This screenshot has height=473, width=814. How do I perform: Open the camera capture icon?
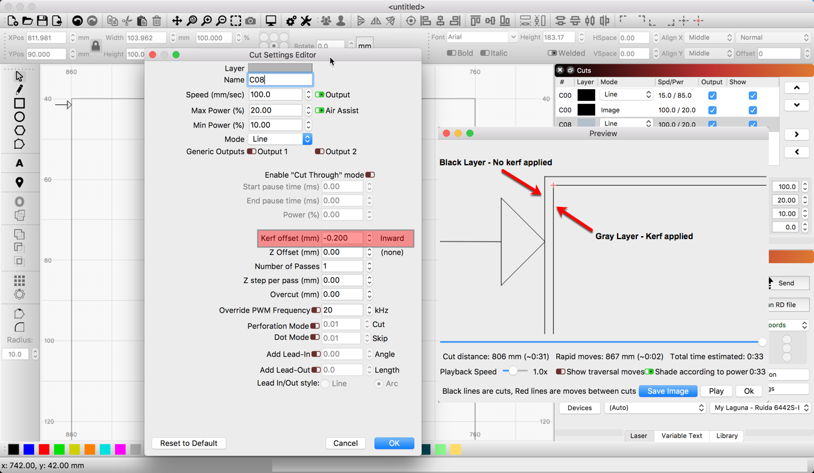[x=251, y=20]
